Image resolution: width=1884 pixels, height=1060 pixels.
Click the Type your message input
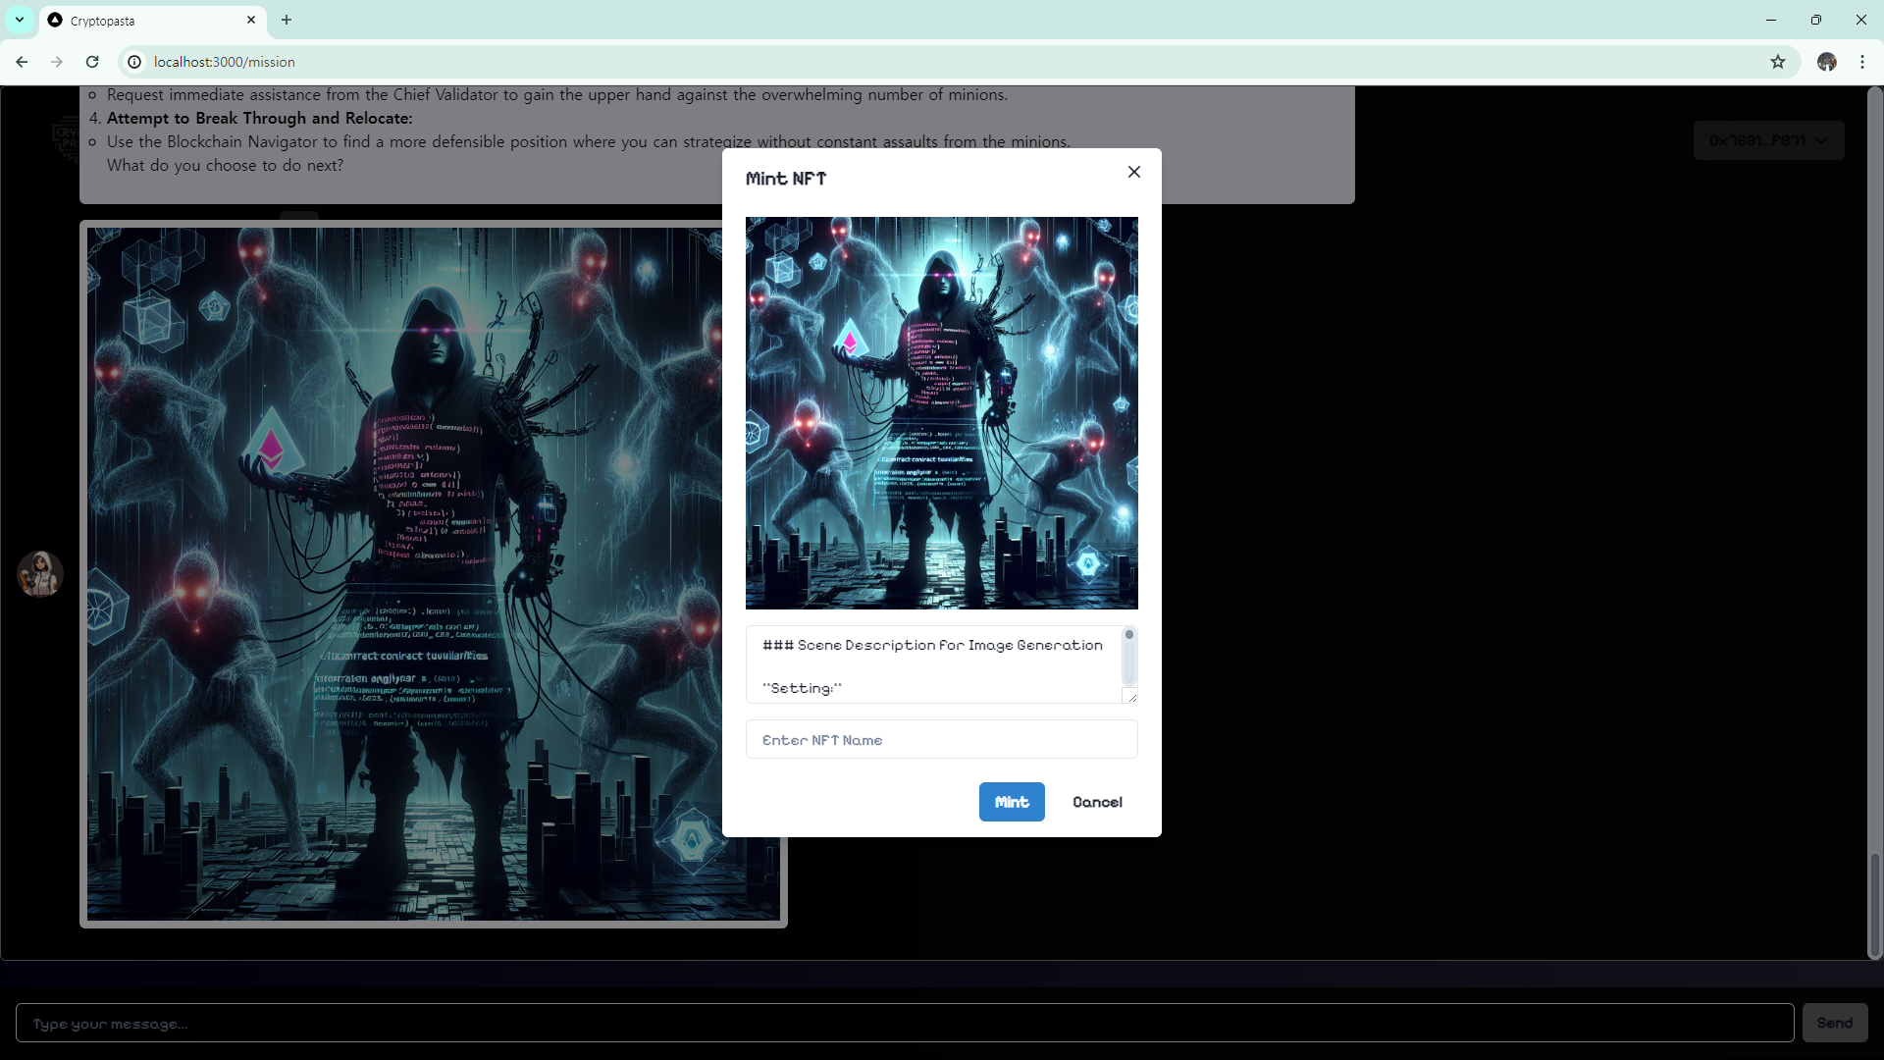click(903, 1023)
